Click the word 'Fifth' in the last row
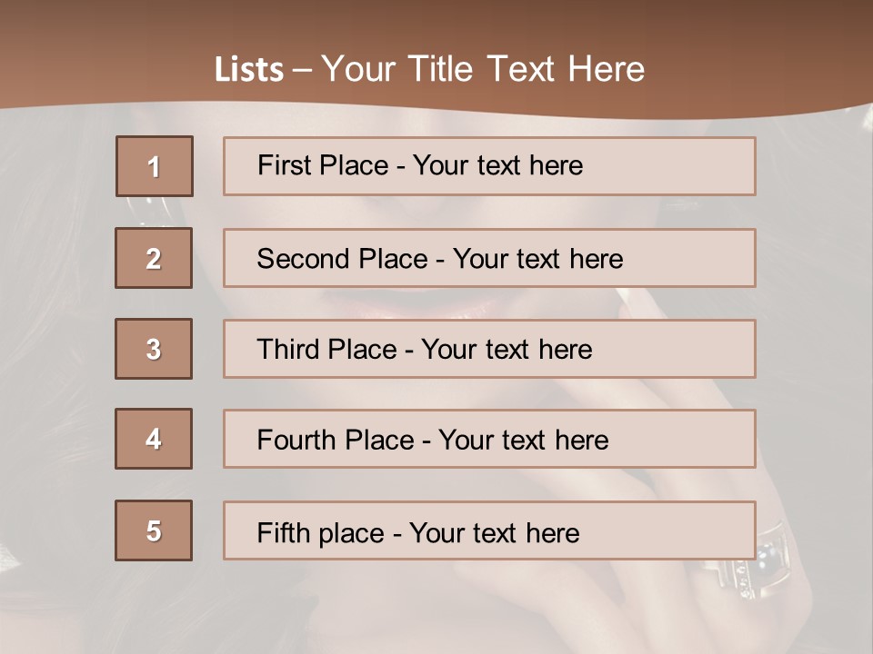This screenshot has height=654, width=873. (x=285, y=532)
